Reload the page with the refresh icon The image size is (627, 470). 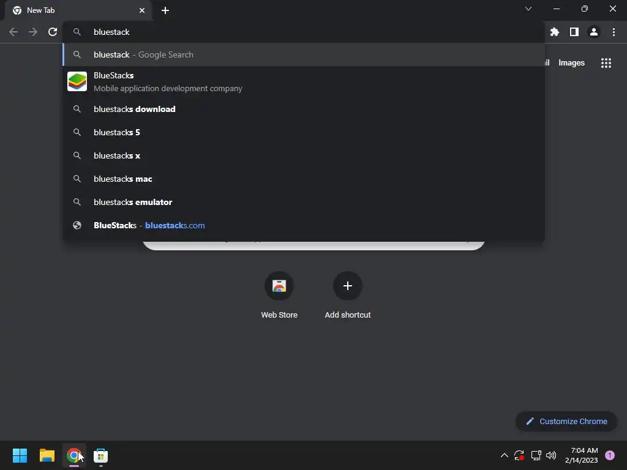coord(53,32)
